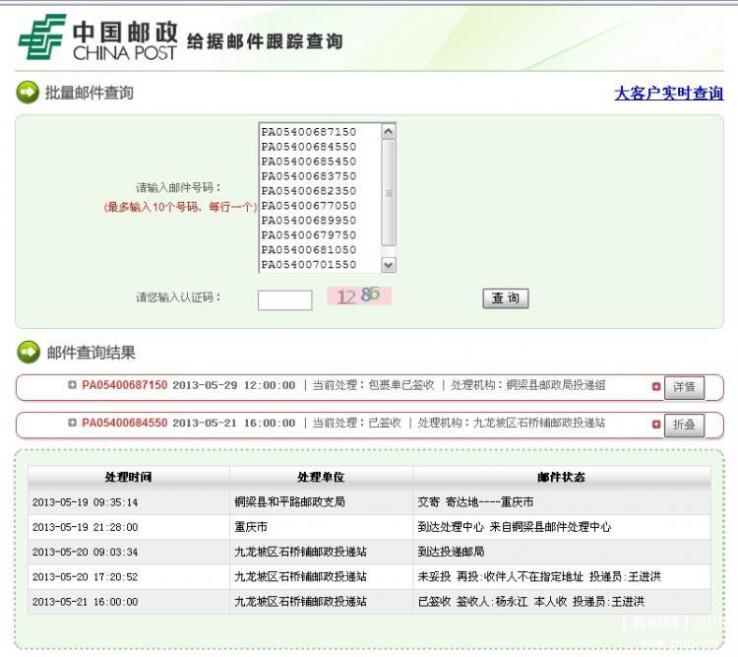The height and width of the screenshot is (657, 738).
Task: Click cell 2013-05-20 09:03:34
Action: point(129,552)
